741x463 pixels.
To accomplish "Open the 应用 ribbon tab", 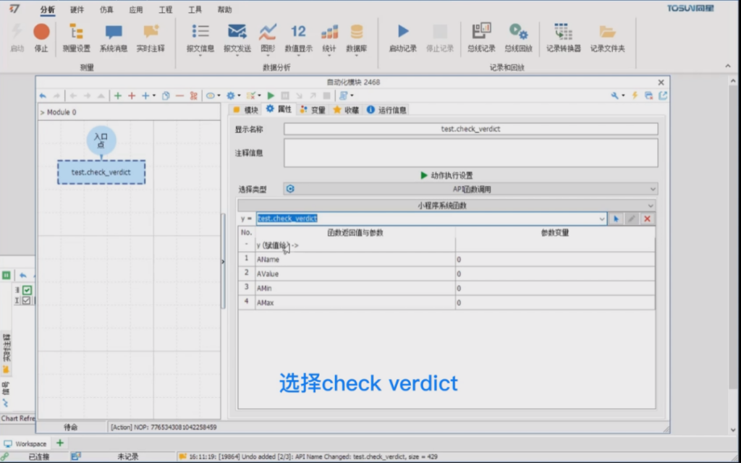I will tap(135, 10).
